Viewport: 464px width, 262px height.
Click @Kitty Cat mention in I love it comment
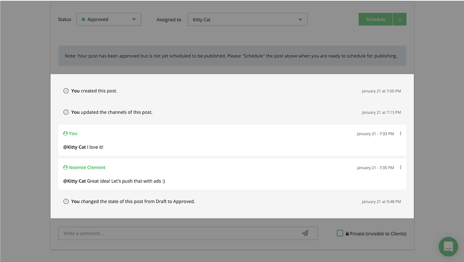(75, 147)
